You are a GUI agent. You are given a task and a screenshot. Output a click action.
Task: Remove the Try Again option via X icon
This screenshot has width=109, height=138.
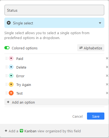pyautogui.click(x=107, y=84)
